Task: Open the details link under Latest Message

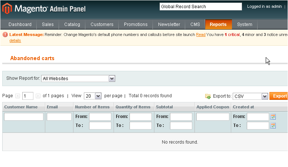Action: click(x=15, y=40)
